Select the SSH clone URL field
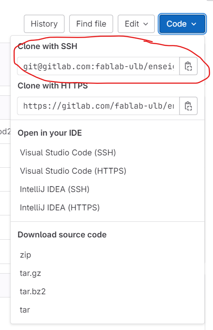 pos(98,66)
